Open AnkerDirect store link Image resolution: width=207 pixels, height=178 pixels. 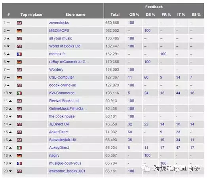click(x=59, y=132)
